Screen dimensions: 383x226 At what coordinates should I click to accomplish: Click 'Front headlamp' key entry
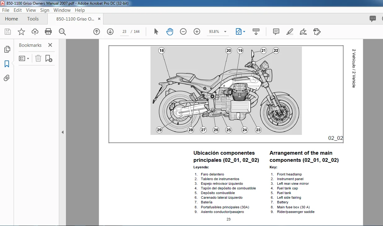289,174
